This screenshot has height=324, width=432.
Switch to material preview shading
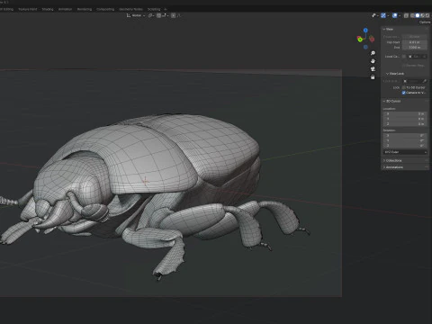coord(422,15)
